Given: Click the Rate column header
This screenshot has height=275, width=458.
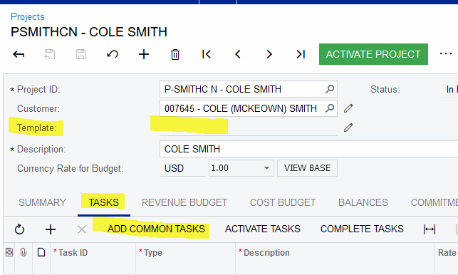Looking at the screenshot, I should coord(447,252).
